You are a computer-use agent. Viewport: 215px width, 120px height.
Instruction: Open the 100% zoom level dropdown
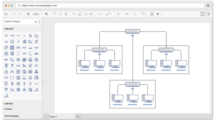tap(37, 14)
